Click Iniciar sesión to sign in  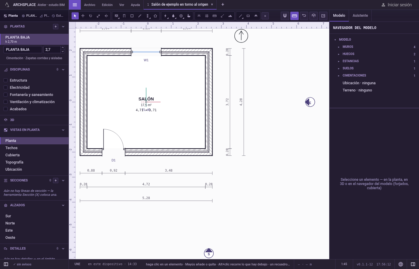pos(397,5)
